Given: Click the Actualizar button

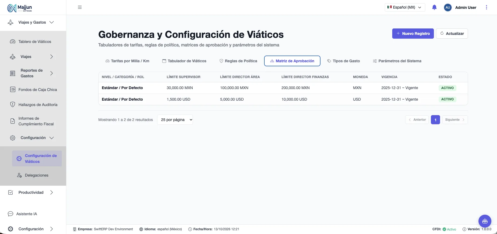Looking at the screenshot, I should pyautogui.click(x=452, y=34).
